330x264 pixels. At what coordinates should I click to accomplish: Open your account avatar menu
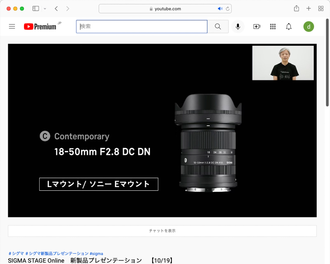pos(309,26)
